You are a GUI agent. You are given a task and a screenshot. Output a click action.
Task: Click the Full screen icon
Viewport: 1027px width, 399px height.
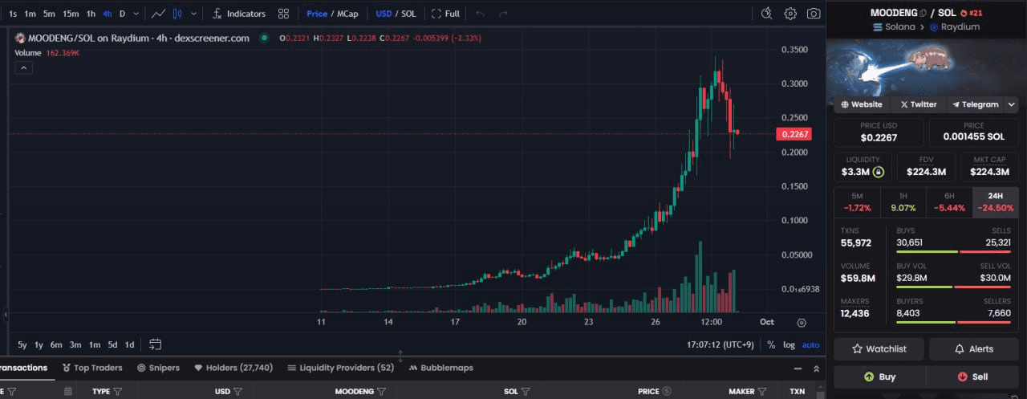445,14
